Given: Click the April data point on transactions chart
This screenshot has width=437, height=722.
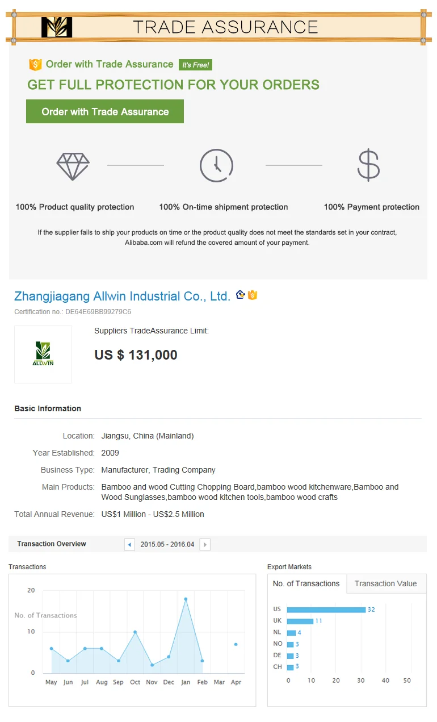Looking at the screenshot, I should tap(236, 644).
